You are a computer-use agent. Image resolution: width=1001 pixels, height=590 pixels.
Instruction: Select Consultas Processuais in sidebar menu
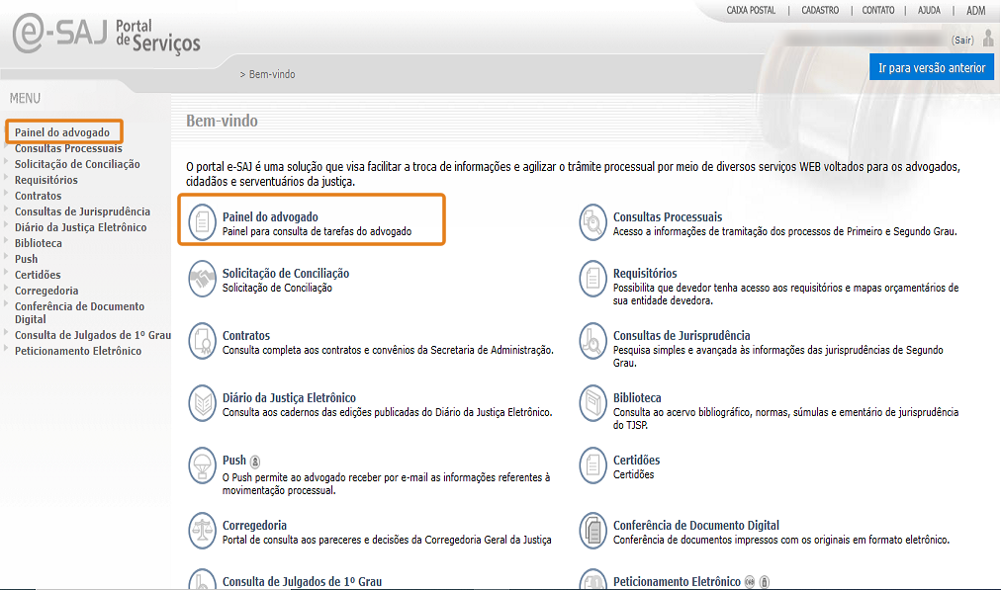click(68, 148)
